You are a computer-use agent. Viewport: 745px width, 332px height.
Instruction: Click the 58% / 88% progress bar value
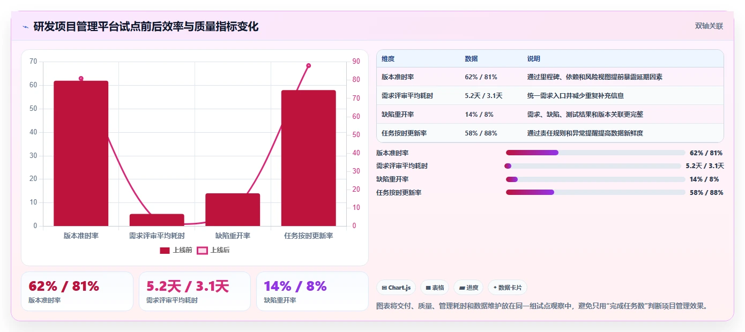pyautogui.click(x=706, y=193)
